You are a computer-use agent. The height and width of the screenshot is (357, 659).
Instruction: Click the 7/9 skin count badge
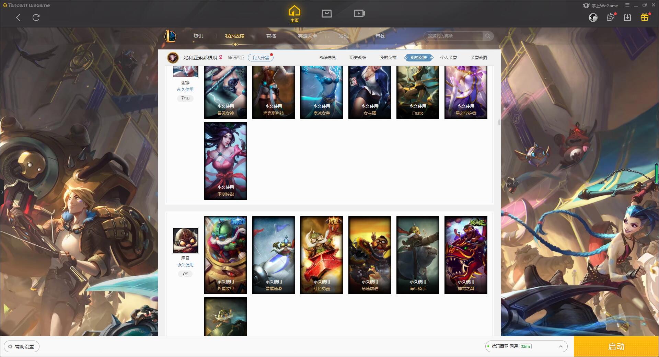(x=185, y=274)
